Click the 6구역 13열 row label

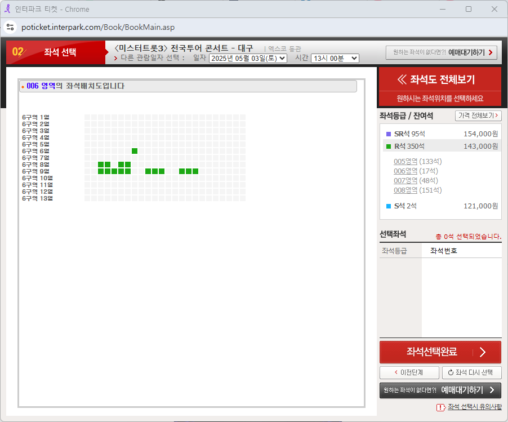pos(37,198)
